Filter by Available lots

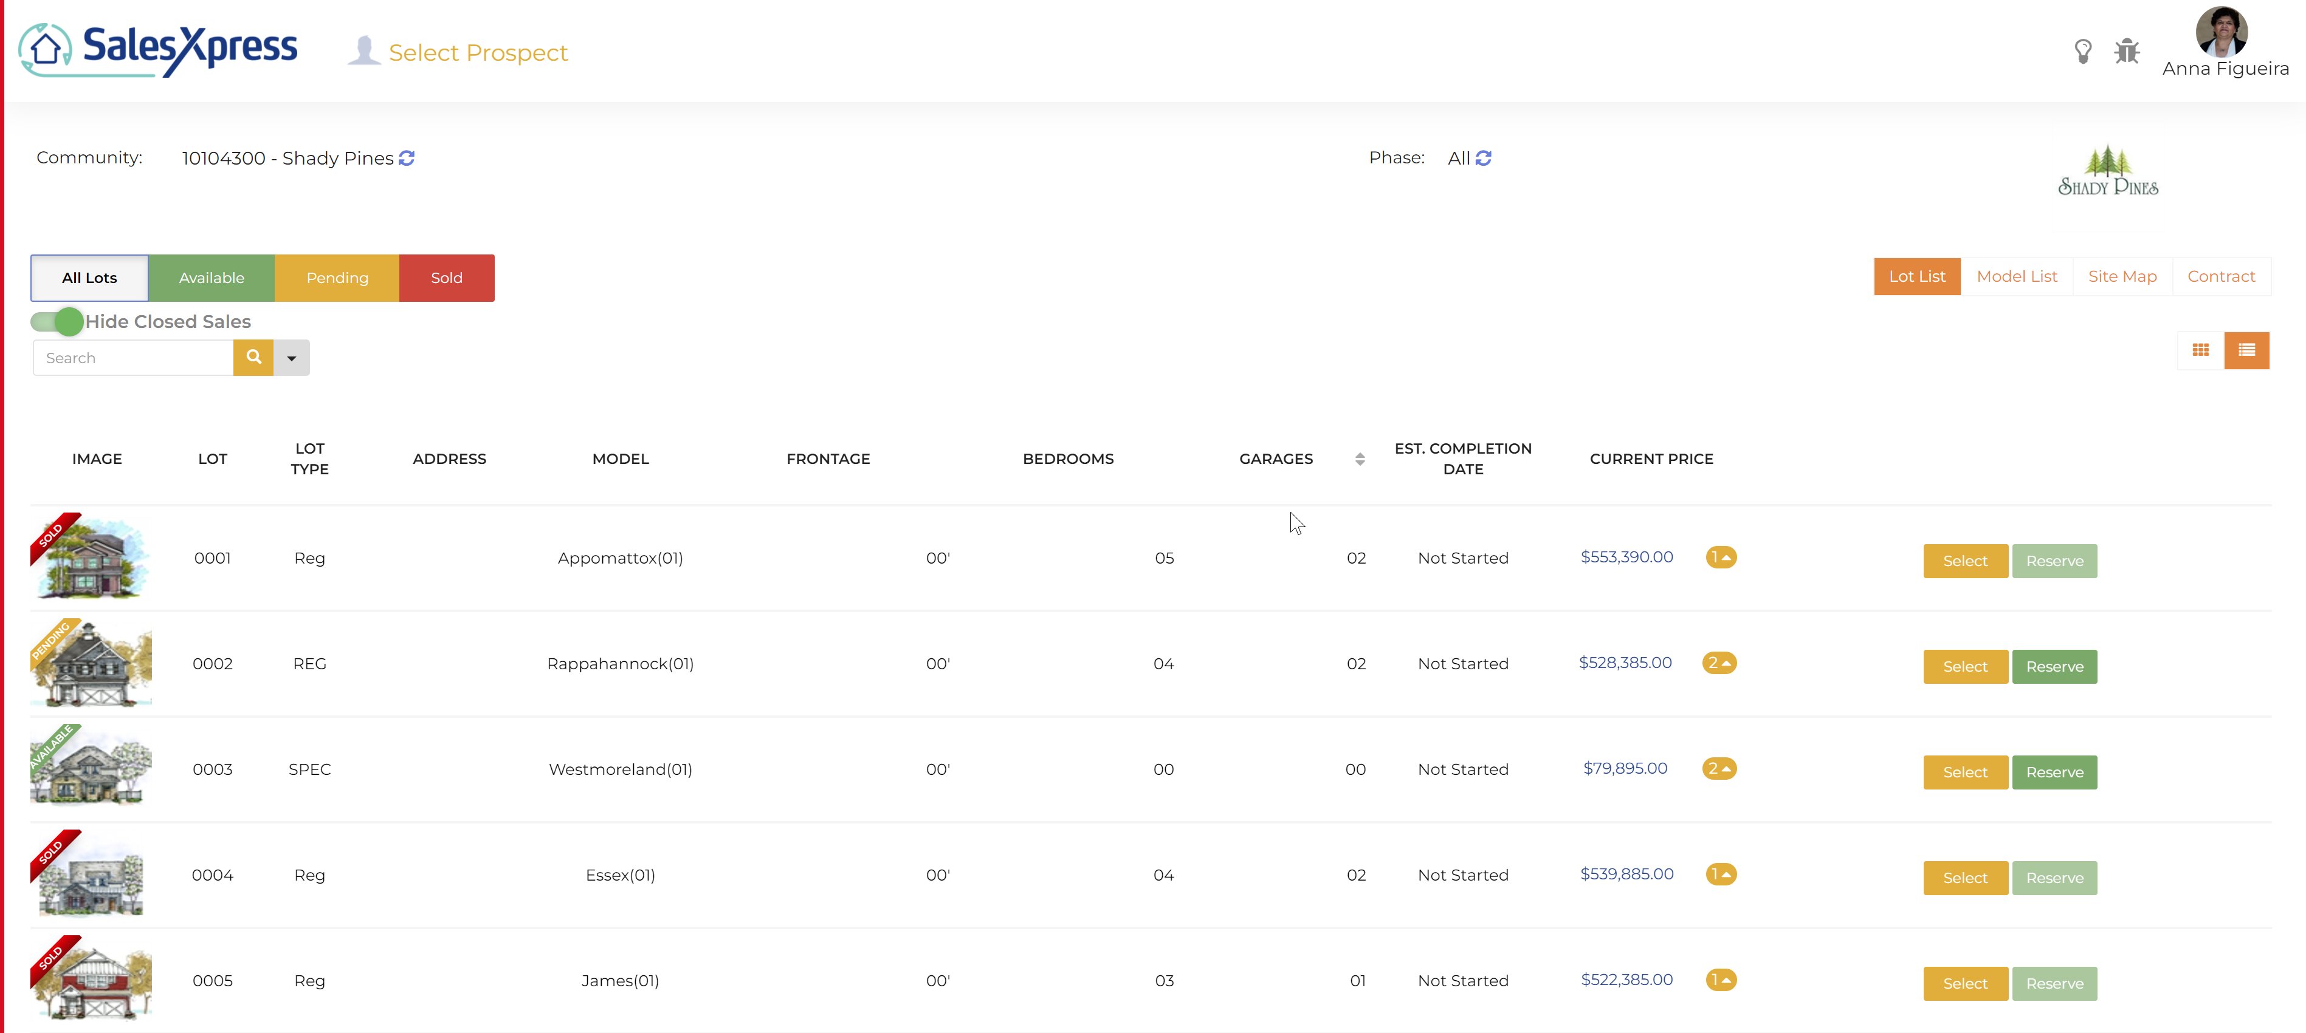(212, 278)
